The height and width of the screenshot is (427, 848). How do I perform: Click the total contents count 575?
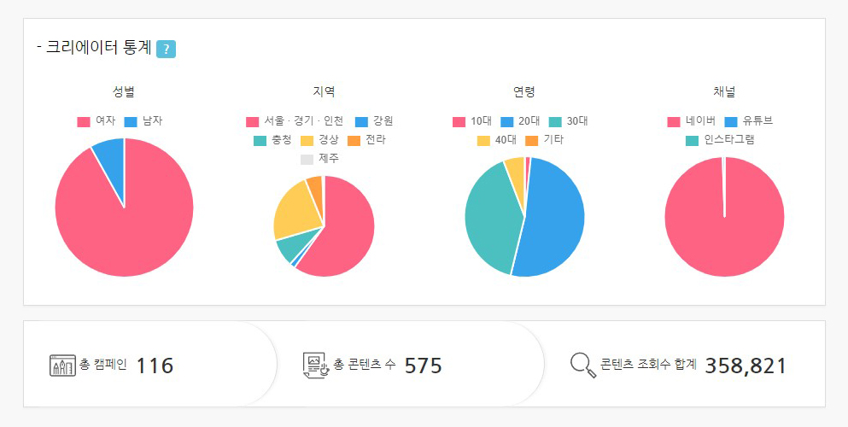[423, 366]
